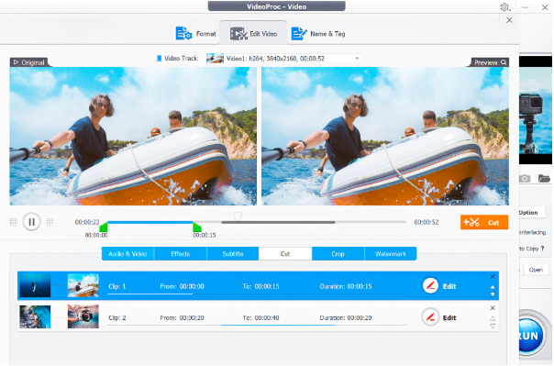This screenshot has height=366, width=554.
Task: Click the grid dots icon left of pause
Action: click(14, 222)
